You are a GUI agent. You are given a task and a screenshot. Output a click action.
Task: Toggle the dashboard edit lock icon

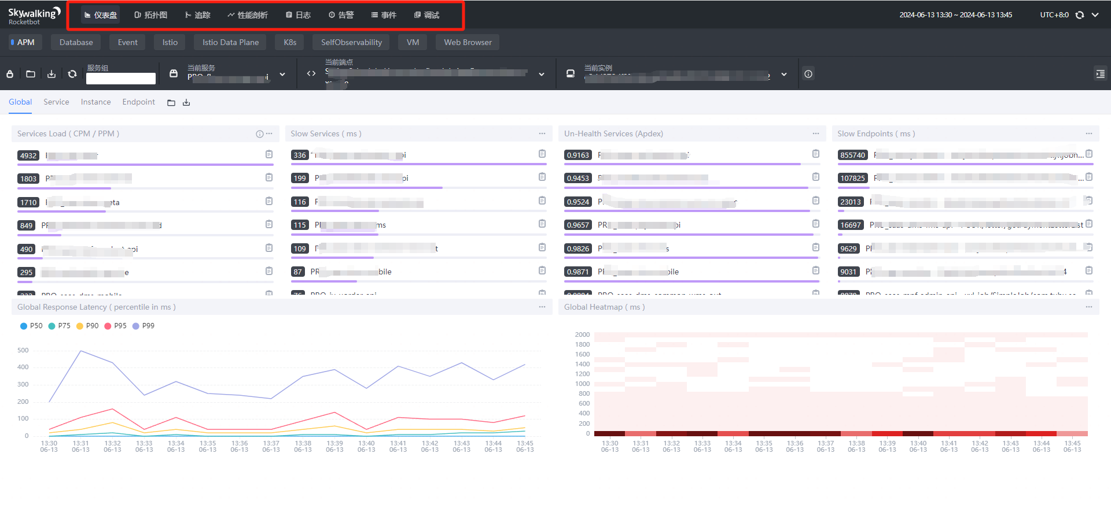pos(10,74)
